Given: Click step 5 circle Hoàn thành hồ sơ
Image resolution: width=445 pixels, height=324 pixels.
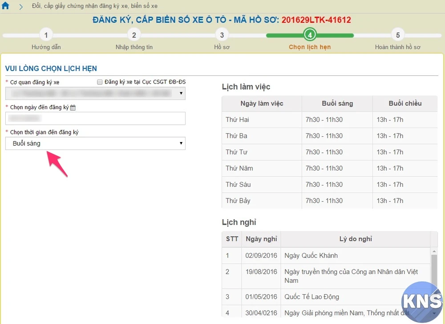Looking at the screenshot, I should (x=398, y=35).
